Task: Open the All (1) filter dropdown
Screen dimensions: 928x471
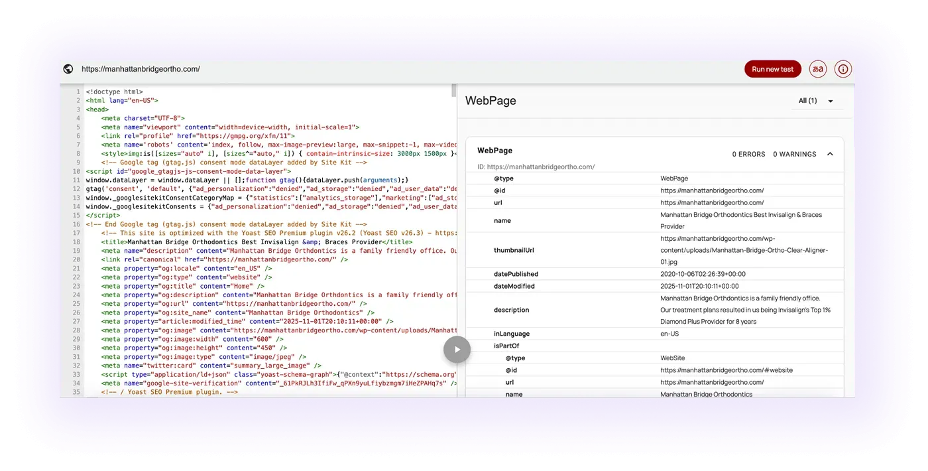Action: (x=816, y=101)
